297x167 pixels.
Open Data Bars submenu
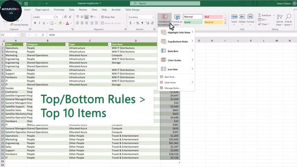click(x=176, y=51)
